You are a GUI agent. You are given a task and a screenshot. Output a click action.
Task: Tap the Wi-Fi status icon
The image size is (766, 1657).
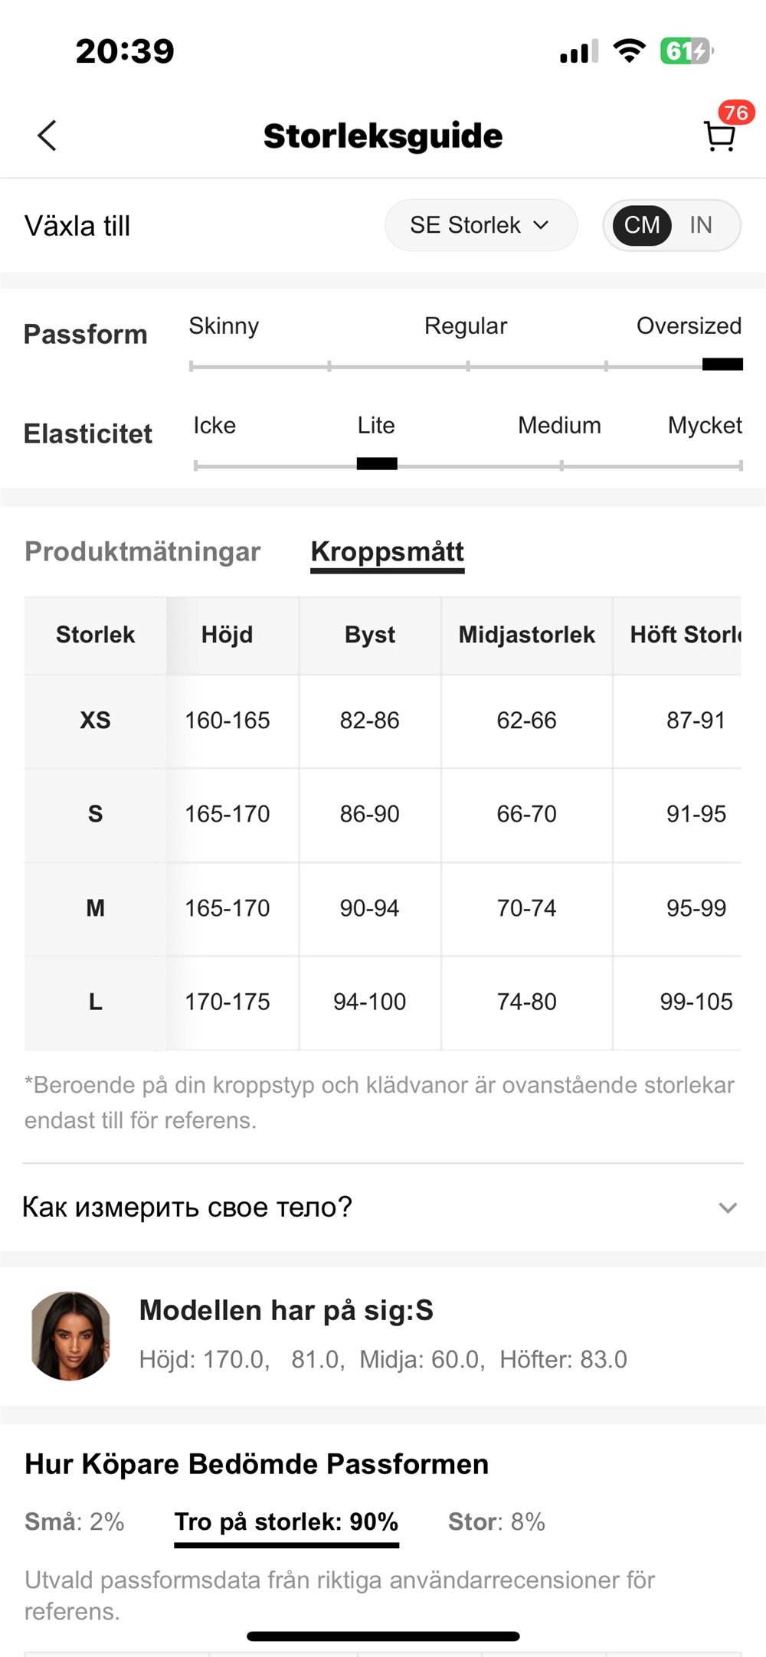(629, 51)
